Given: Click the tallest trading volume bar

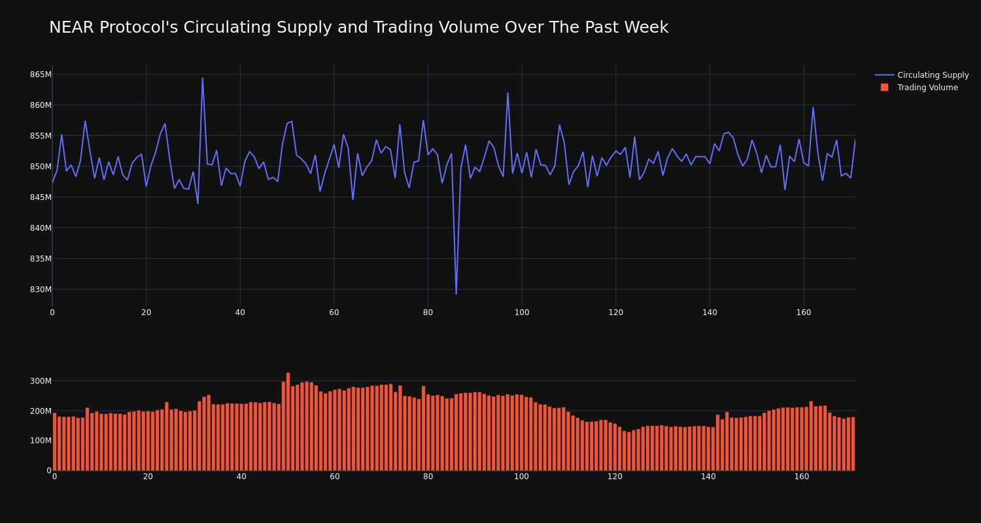Looking at the screenshot, I should [x=288, y=422].
